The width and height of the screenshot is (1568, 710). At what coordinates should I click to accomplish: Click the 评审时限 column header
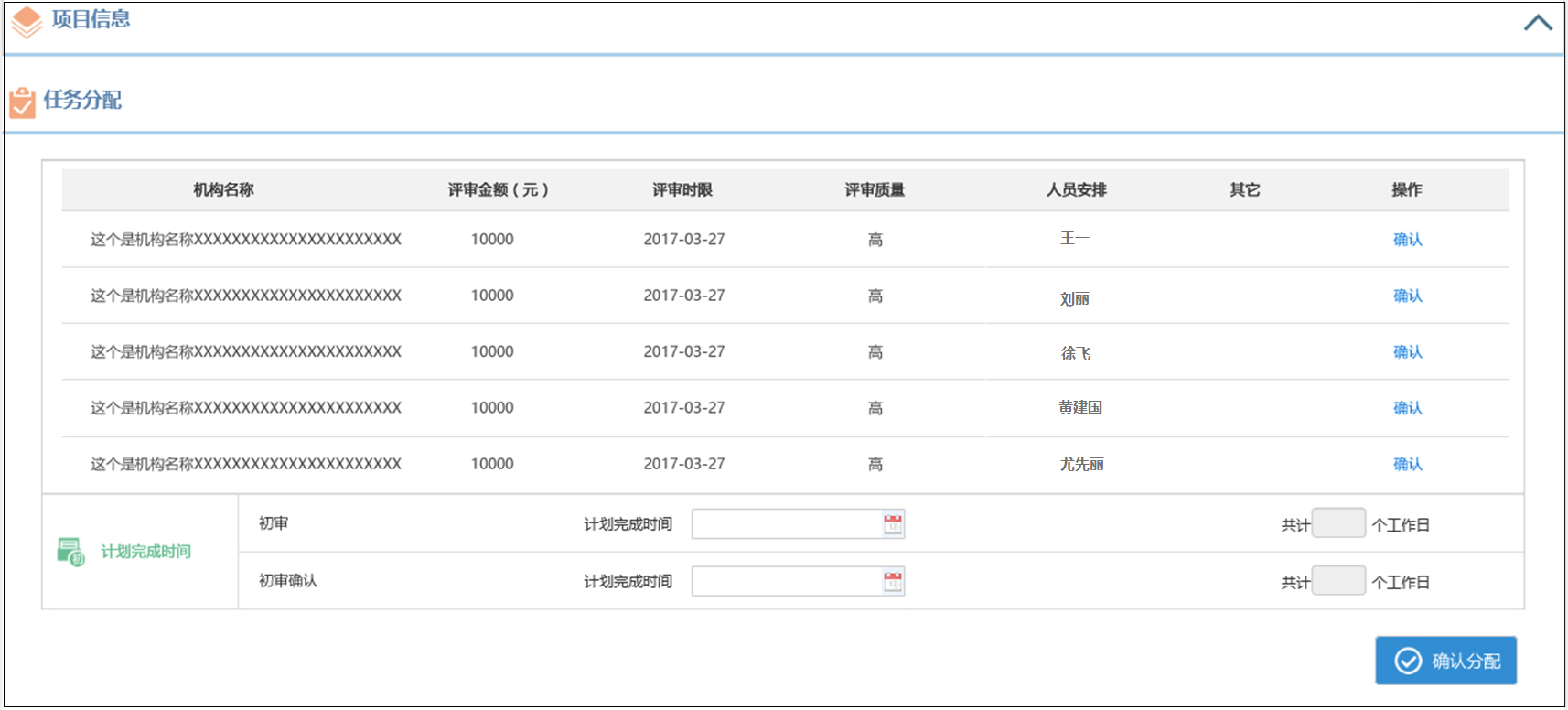click(x=682, y=190)
